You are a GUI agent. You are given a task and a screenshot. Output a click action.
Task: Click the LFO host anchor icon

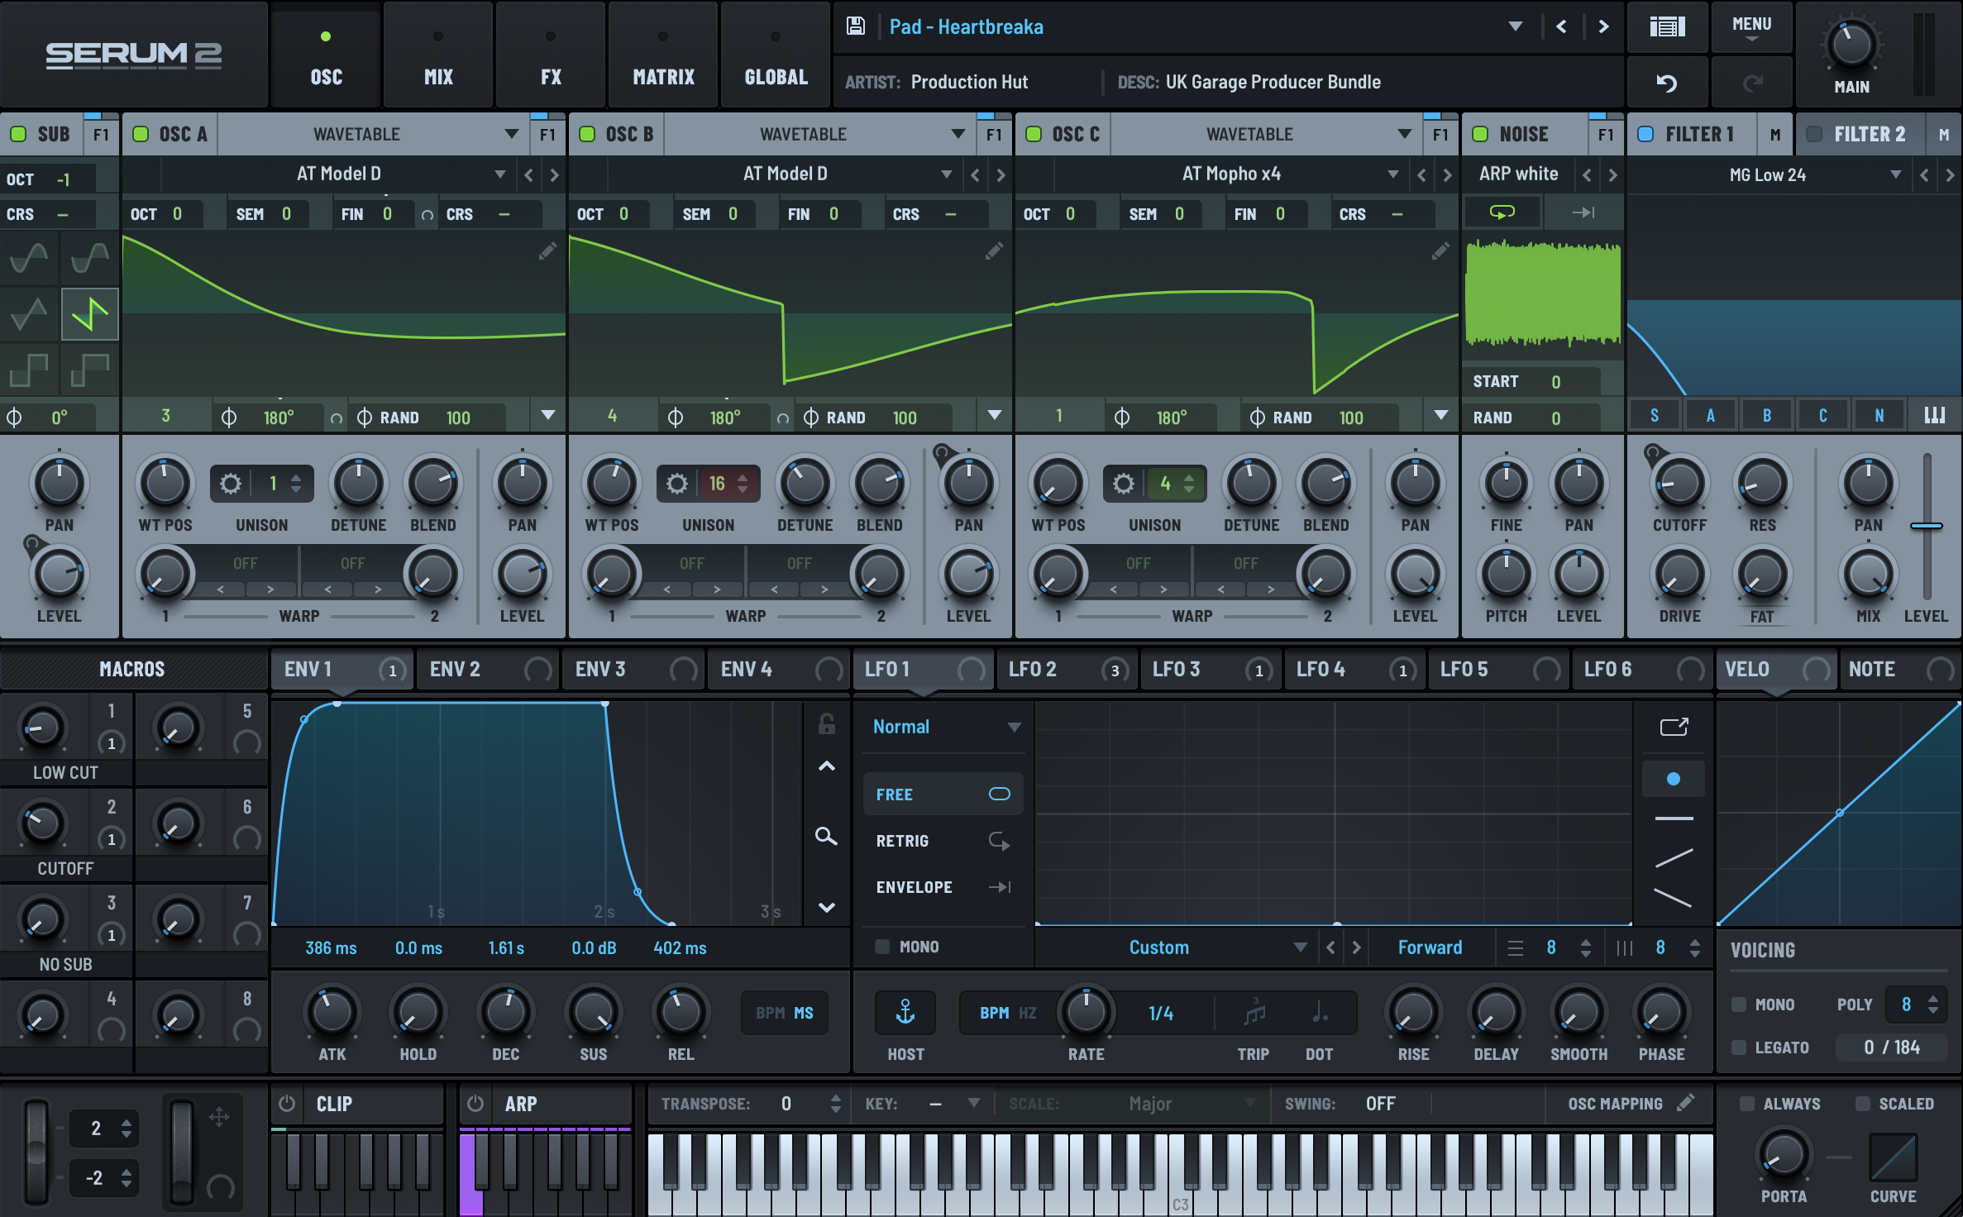tap(905, 1012)
